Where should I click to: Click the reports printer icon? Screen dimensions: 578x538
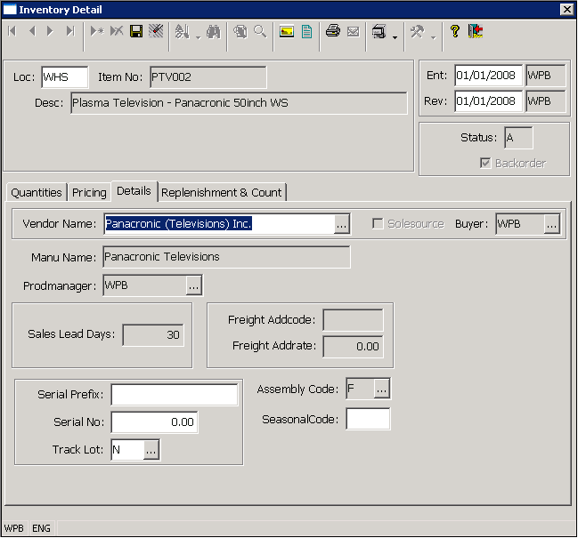coord(379,32)
